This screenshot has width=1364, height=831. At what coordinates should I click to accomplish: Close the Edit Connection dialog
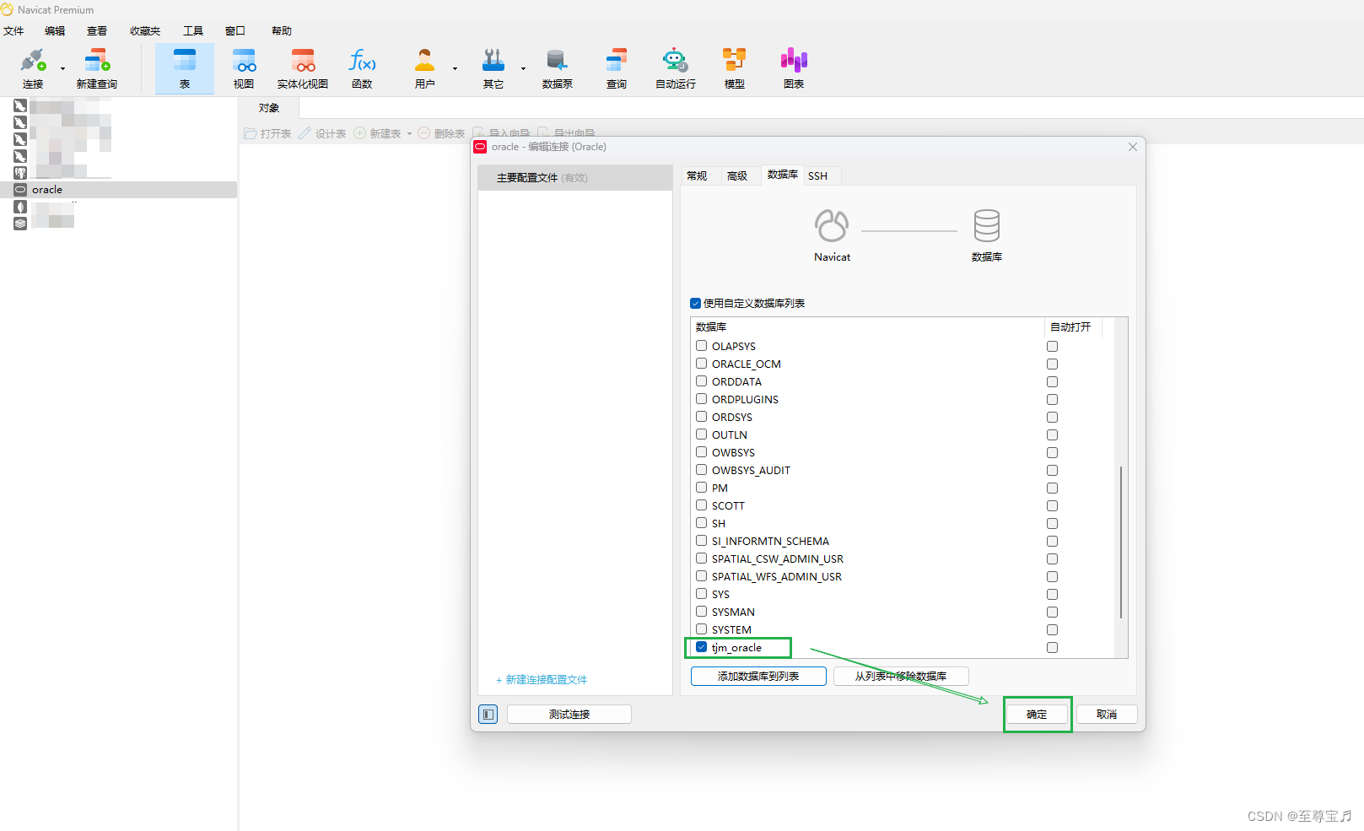1133,147
